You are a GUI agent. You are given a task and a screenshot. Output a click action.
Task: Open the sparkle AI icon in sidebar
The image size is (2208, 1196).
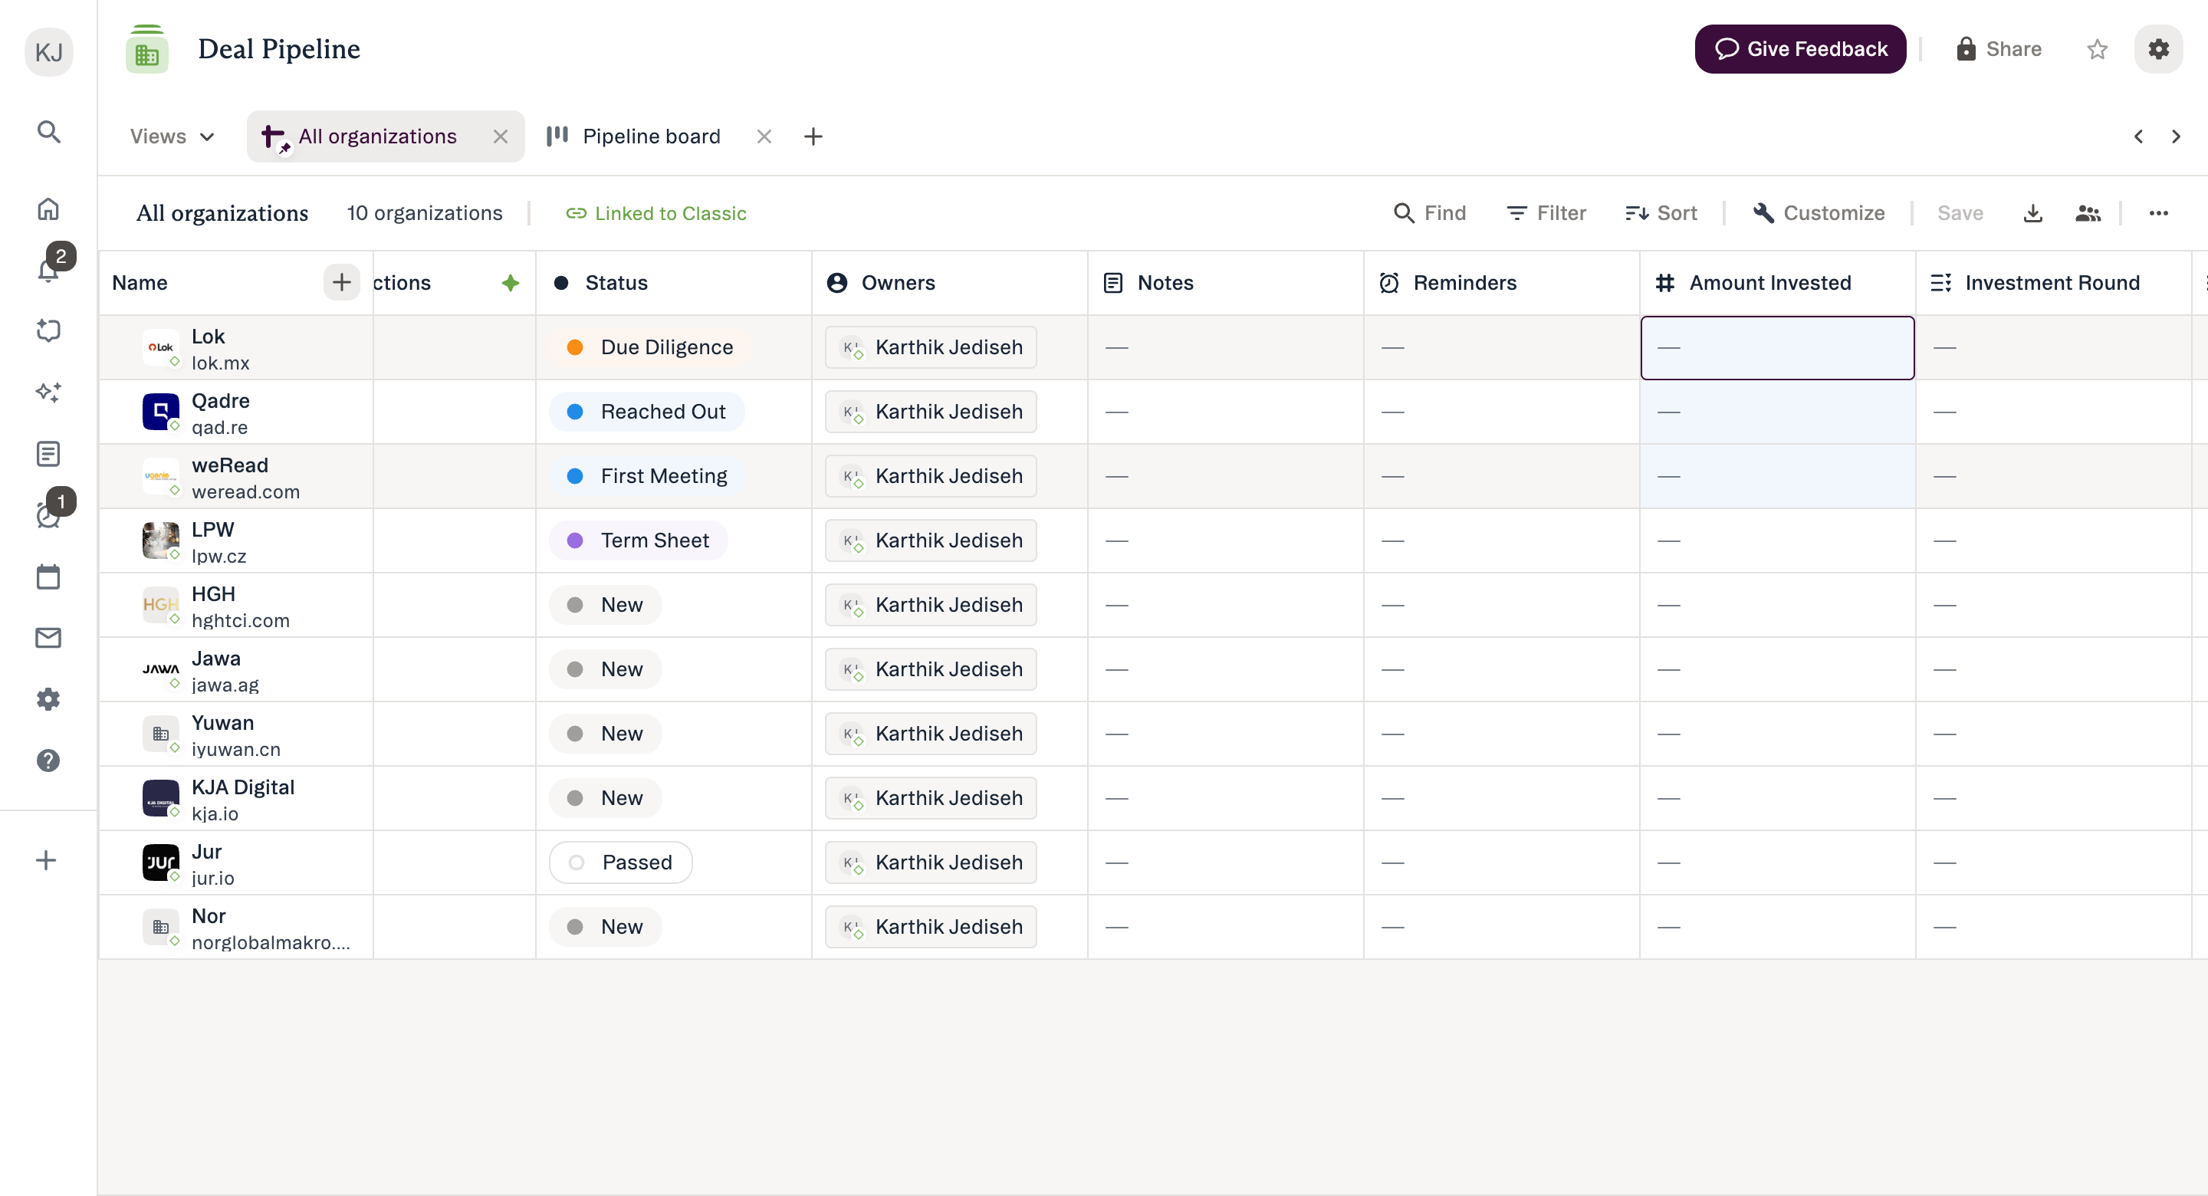coord(49,392)
